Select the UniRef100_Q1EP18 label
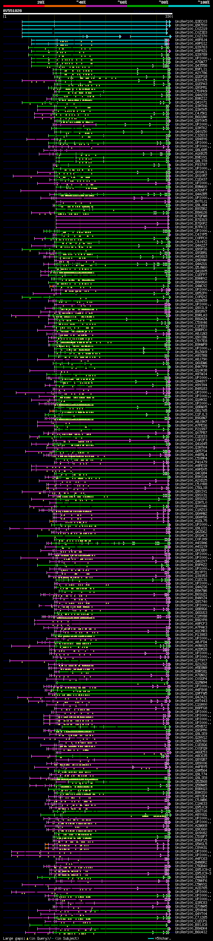The image size is (213, 941). 191,77
